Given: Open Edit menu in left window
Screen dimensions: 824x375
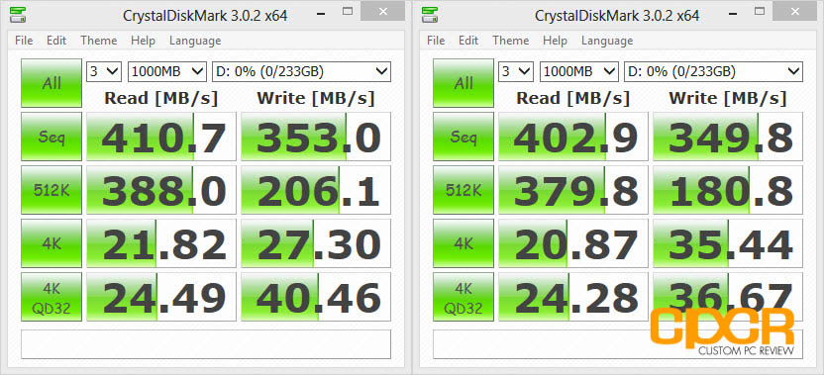Looking at the screenshot, I should pyautogui.click(x=56, y=41).
